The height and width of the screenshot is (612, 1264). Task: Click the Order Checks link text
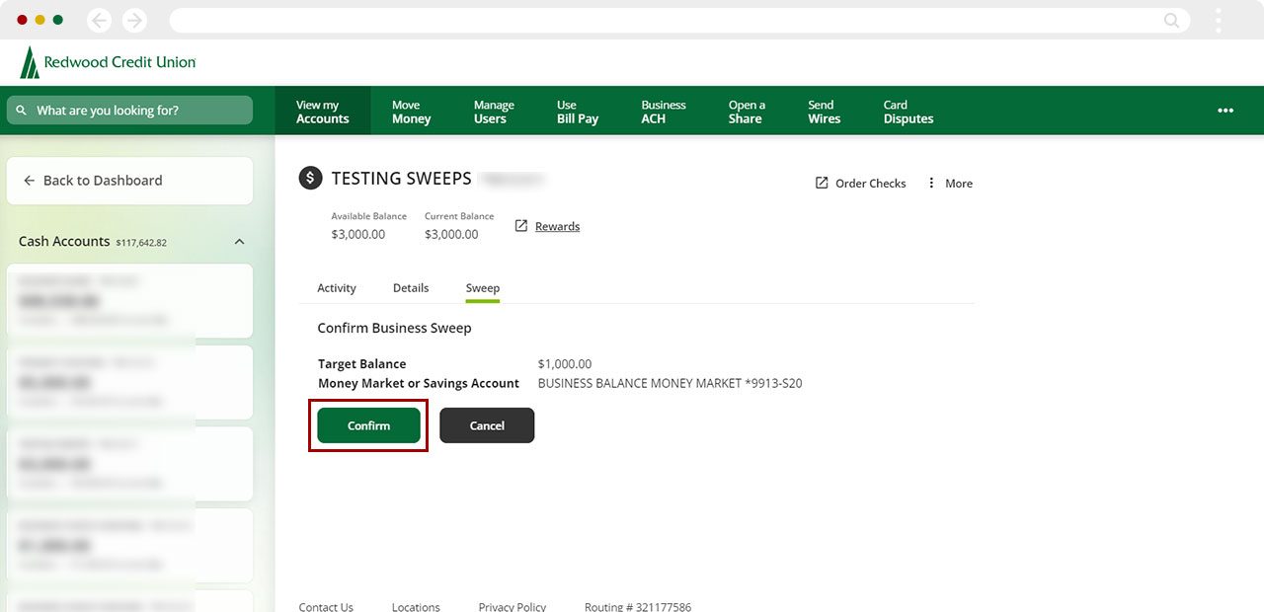pyautogui.click(x=870, y=183)
